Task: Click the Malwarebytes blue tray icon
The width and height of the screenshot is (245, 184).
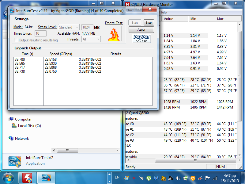Action: pyautogui.click(x=156, y=178)
